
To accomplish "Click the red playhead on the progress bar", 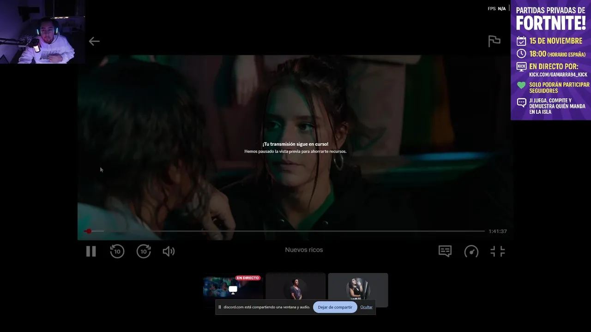I will (x=88, y=231).
